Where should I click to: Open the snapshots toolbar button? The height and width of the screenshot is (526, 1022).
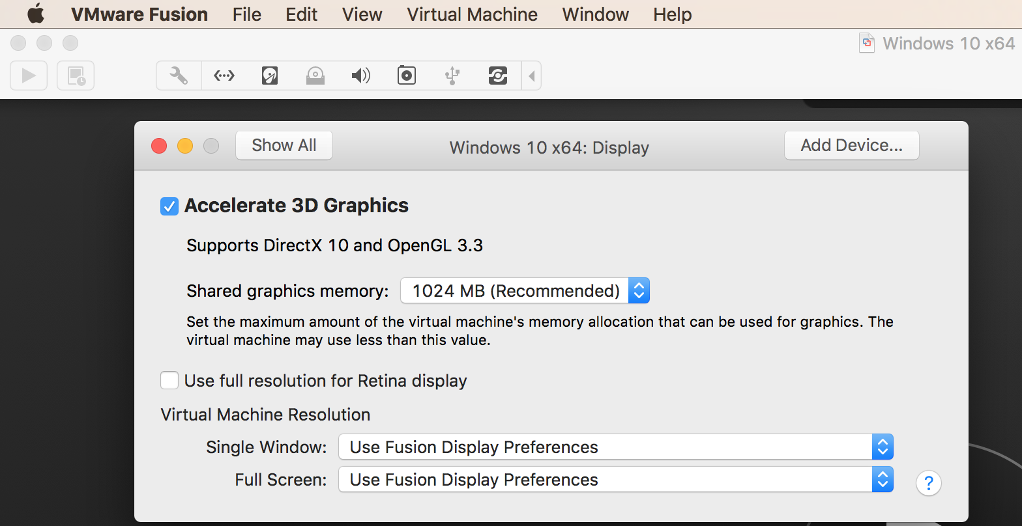point(76,76)
